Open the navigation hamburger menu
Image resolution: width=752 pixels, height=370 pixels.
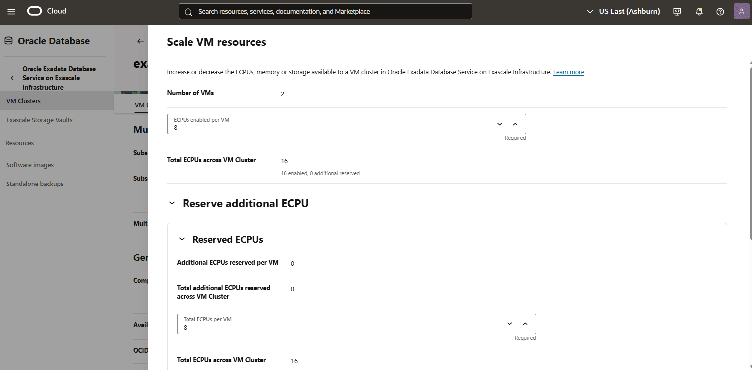point(11,11)
